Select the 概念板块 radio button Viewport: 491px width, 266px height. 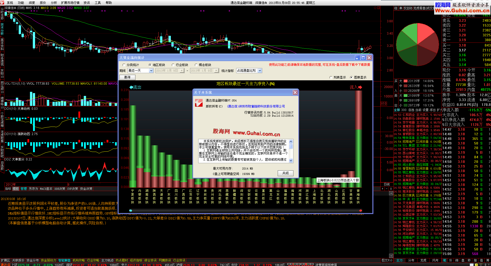(x=196, y=65)
